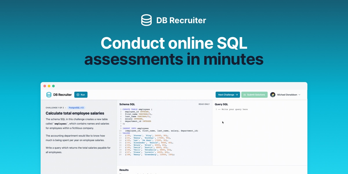
Task: Go to Next Challenge
Action: 228,95
